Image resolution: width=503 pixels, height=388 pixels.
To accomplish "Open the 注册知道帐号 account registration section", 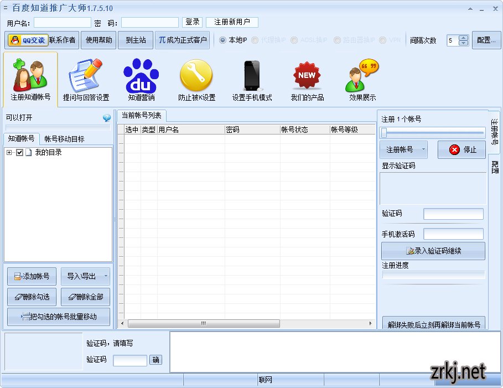I will click(30, 80).
